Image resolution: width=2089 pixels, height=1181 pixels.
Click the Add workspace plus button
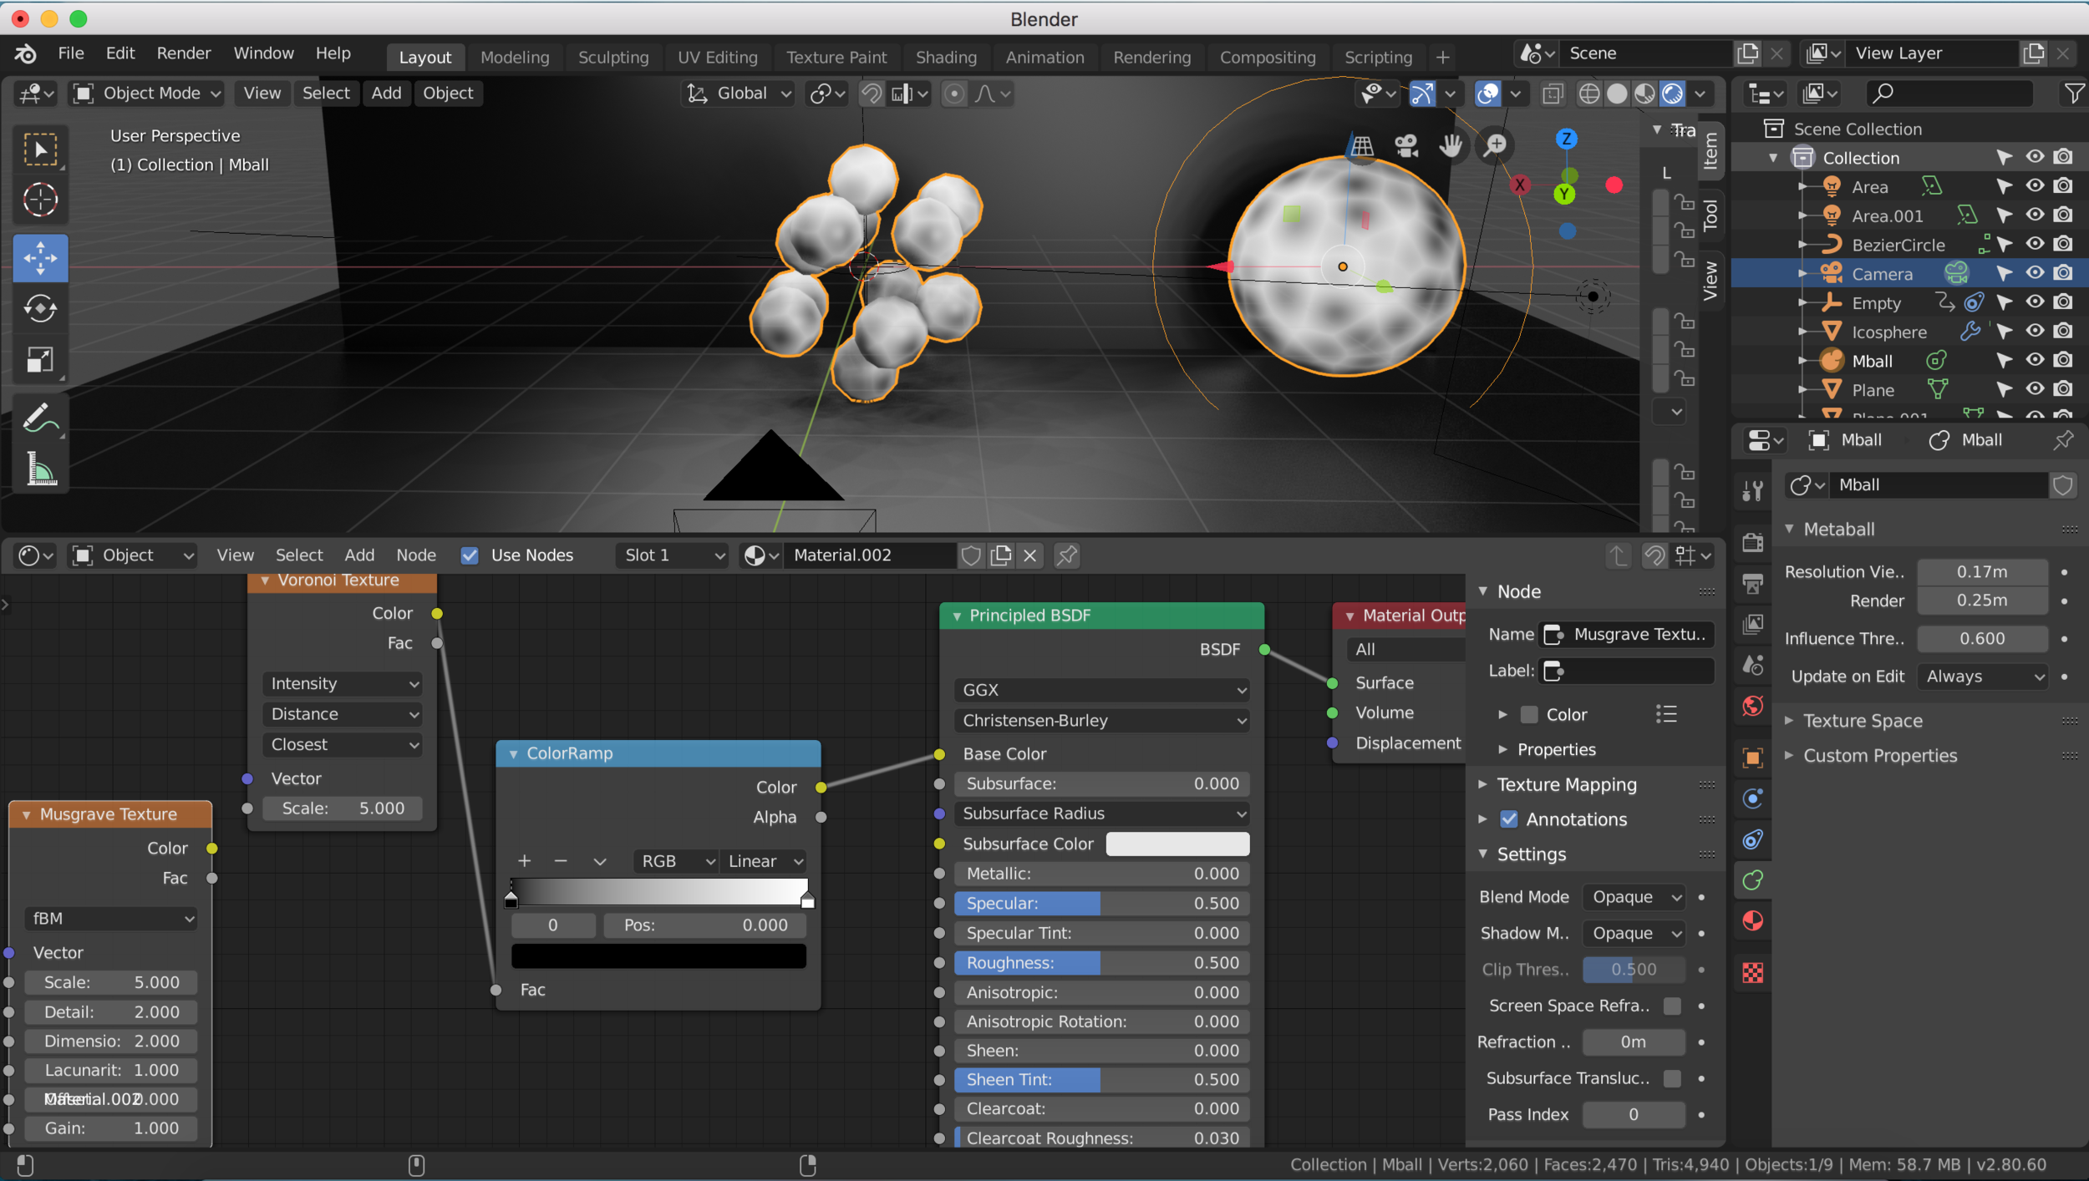click(1443, 58)
